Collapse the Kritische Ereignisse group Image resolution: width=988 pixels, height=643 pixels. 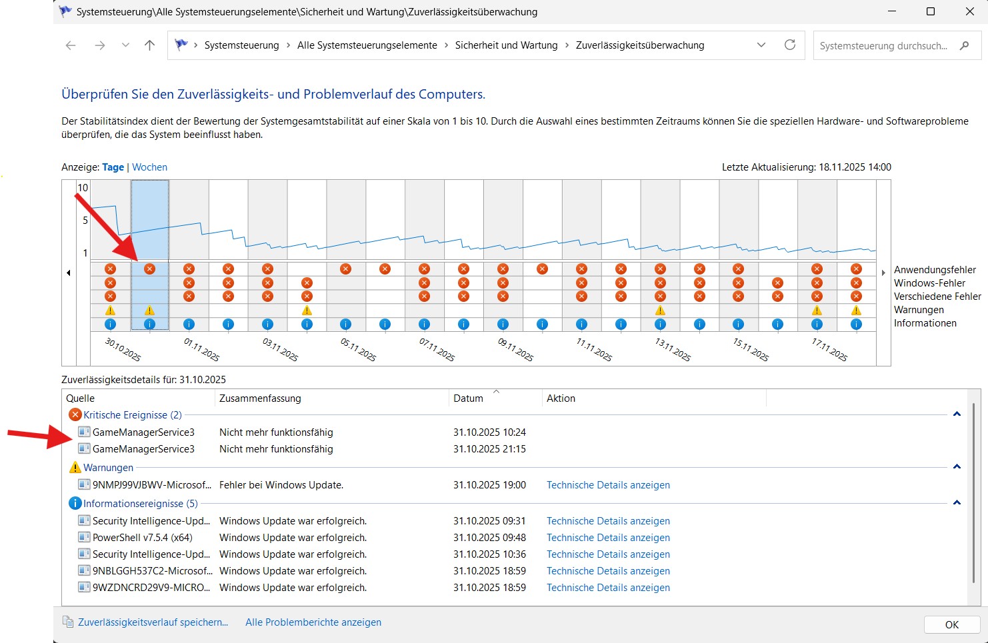pos(957,414)
